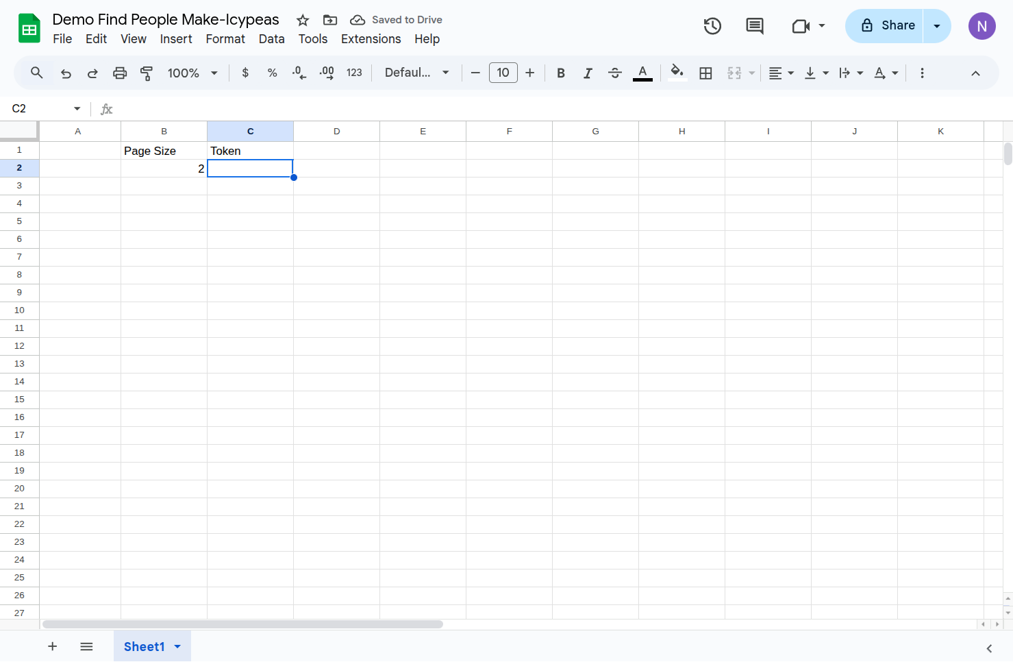1013x662 pixels.
Task: Click the Move to folder icon
Action: click(x=330, y=20)
